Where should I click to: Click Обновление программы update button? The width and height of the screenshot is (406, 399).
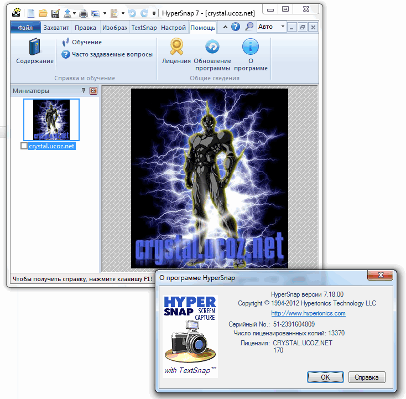[x=212, y=55]
